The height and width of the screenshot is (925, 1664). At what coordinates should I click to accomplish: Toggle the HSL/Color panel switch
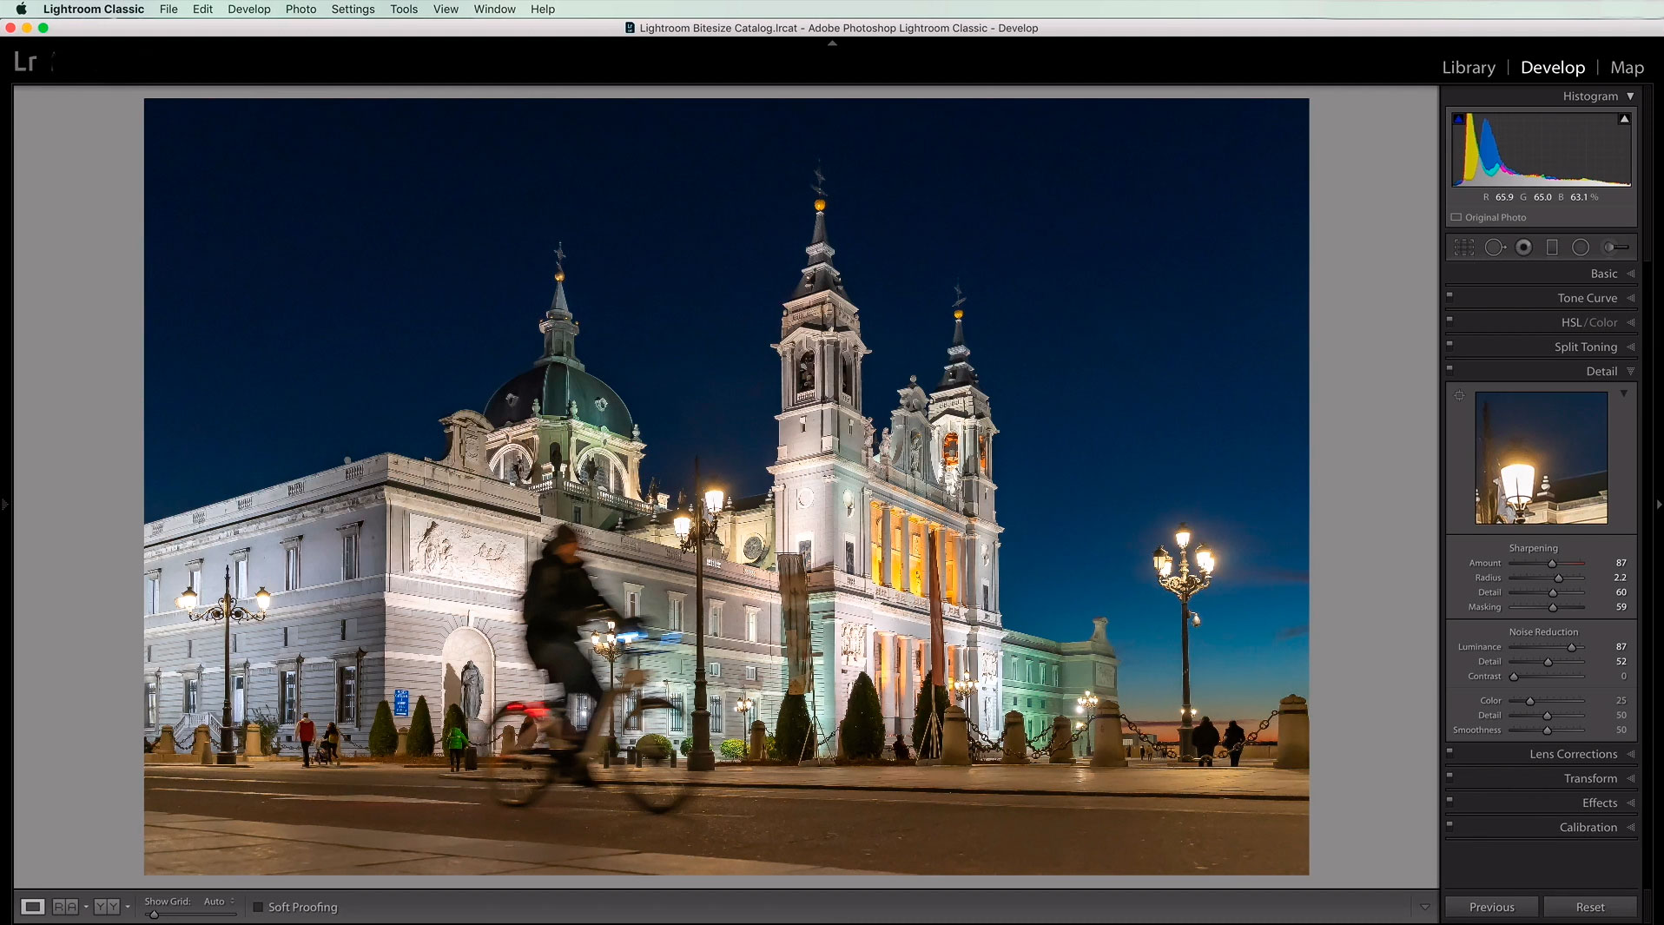point(1449,320)
